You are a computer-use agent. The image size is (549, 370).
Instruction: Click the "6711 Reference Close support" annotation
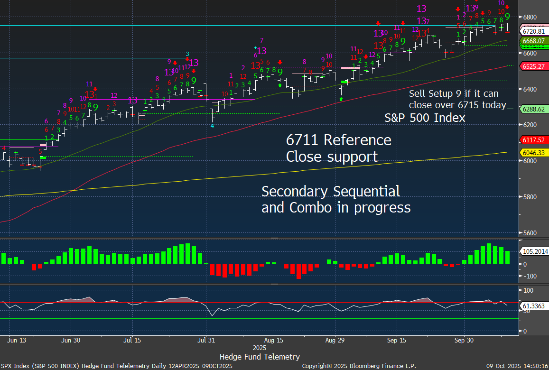339,148
